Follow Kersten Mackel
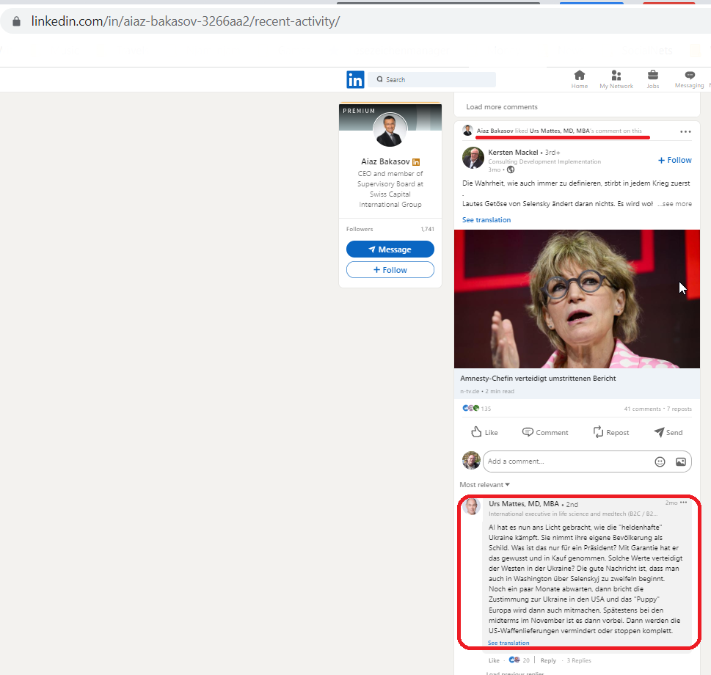The height and width of the screenshot is (675, 711). (x=675, y=160)
